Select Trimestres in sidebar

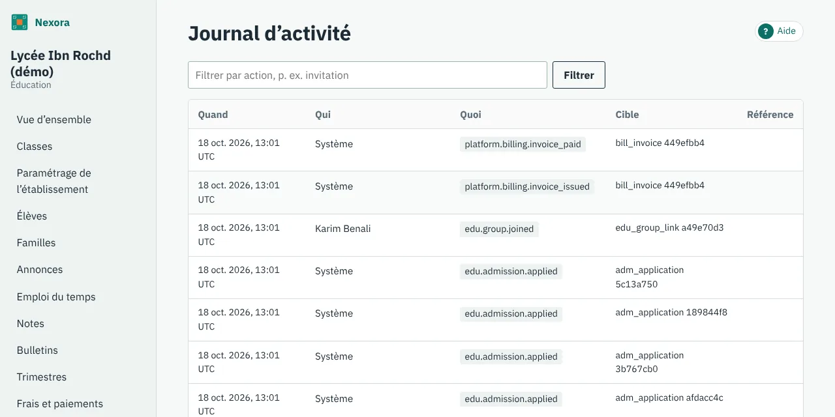point(42,377)
